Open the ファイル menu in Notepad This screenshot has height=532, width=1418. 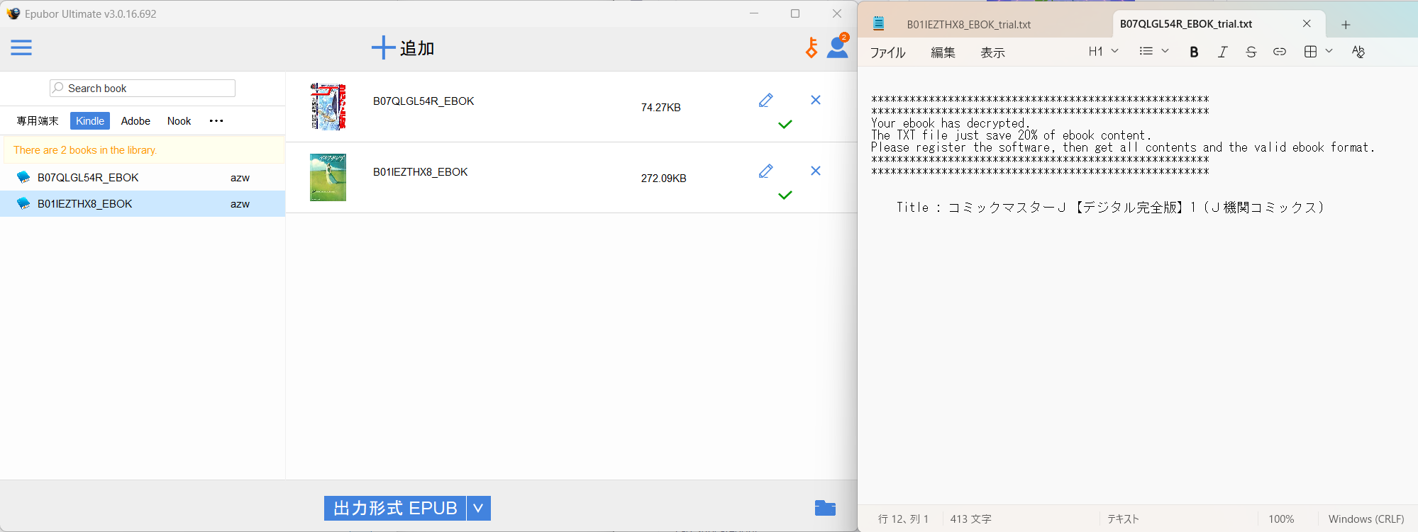click(x=887, y=52)
